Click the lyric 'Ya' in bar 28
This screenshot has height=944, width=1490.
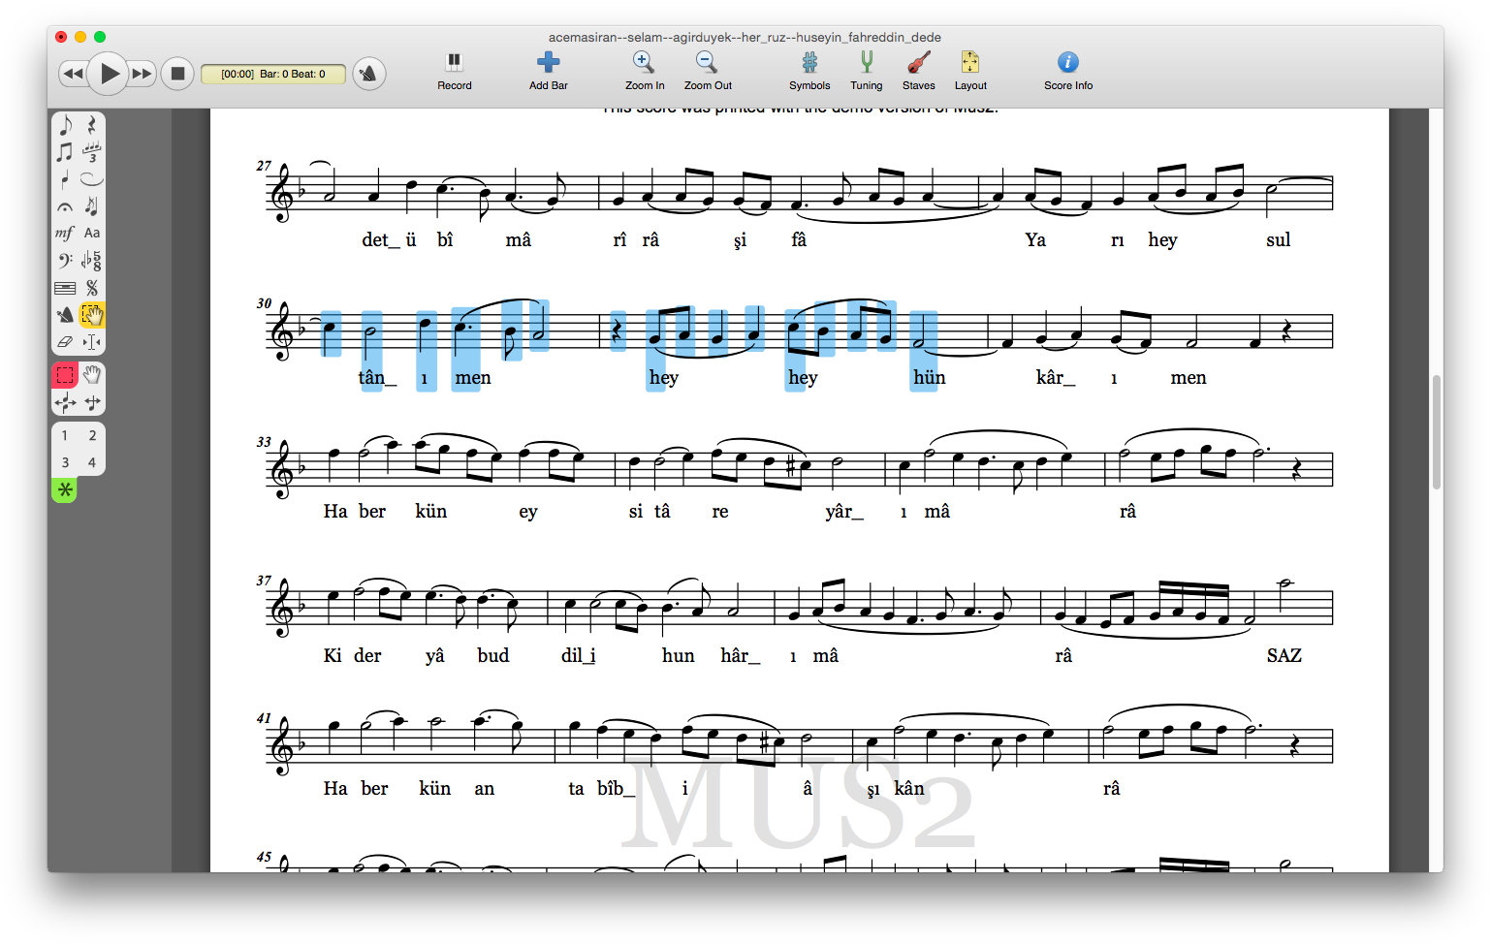(x=1035, y=240)
